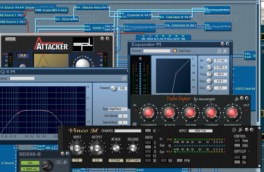Click the Active Bands value field

pyautogui.click(x=123, y=116)
